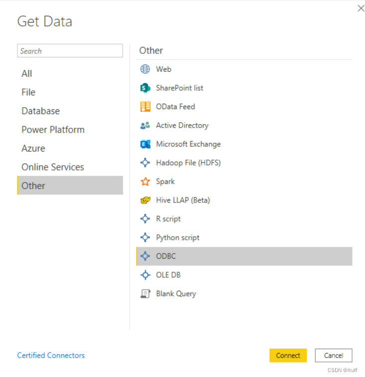Select the Online Services category

[70, 167]
